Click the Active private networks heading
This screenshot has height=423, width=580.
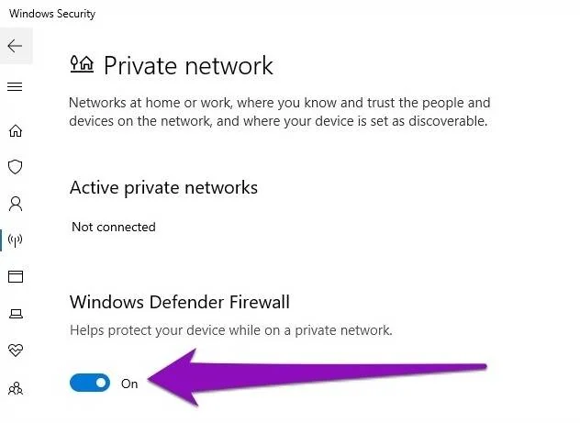(163, 187)
